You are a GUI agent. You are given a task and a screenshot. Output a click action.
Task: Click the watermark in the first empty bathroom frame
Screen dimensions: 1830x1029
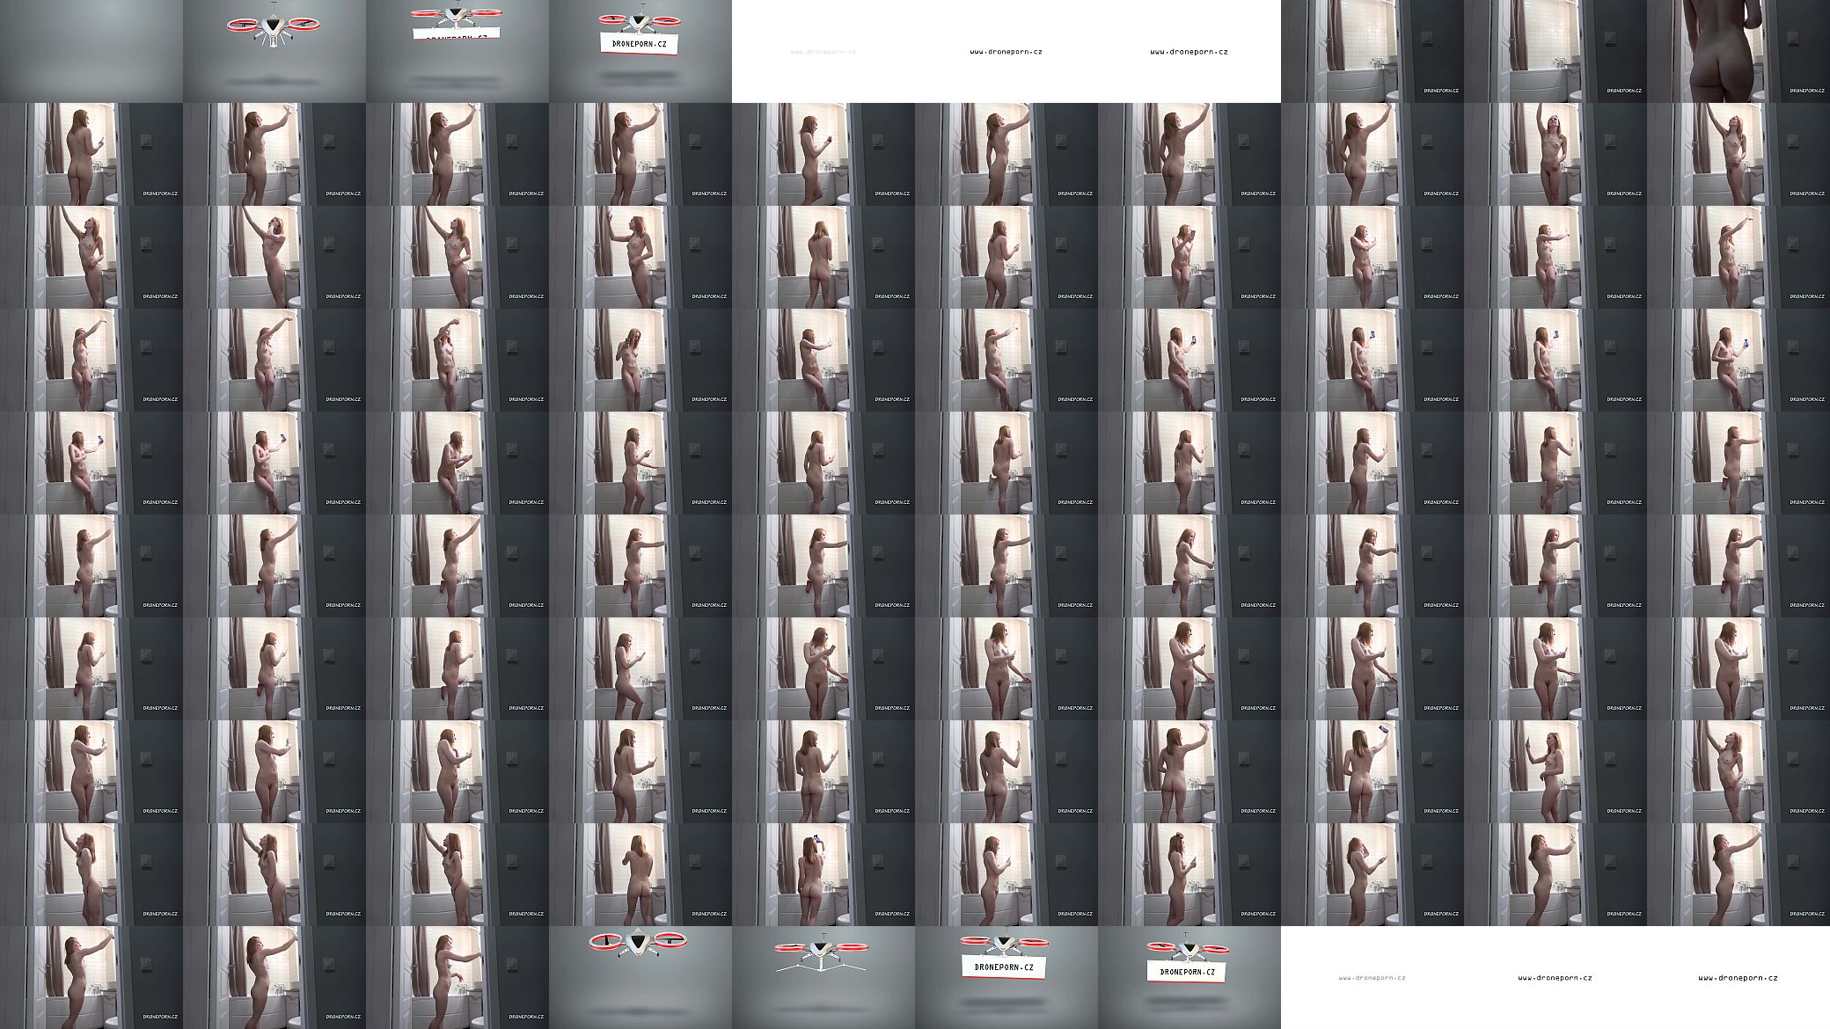point(1441,91)
